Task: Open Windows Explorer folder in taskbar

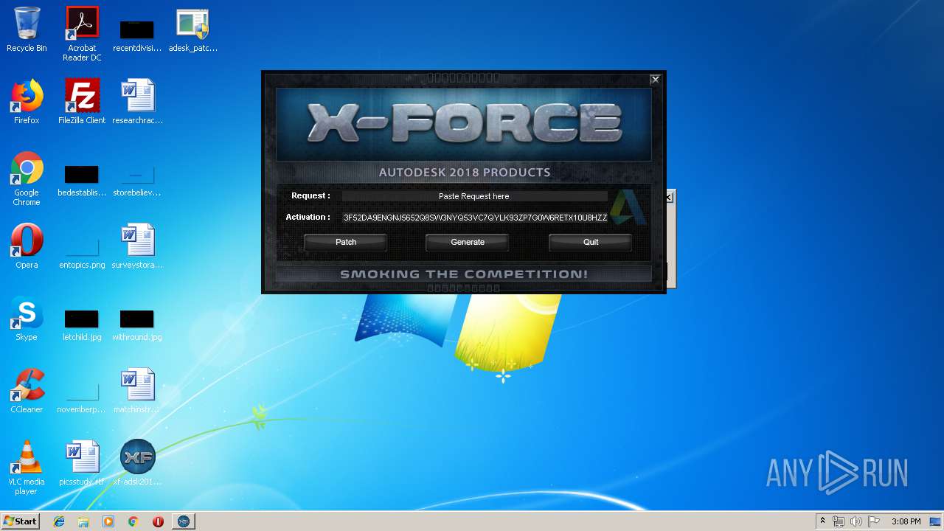Action: click(x=83, y=521)
